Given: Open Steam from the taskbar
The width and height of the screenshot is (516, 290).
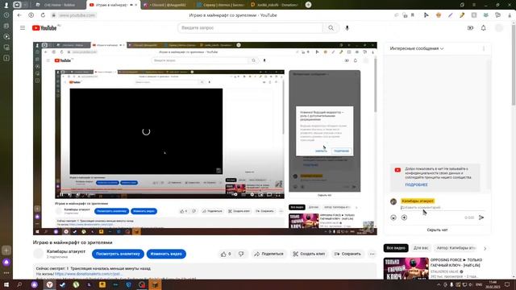Looking at the screenshot, I should pos(63,284).
